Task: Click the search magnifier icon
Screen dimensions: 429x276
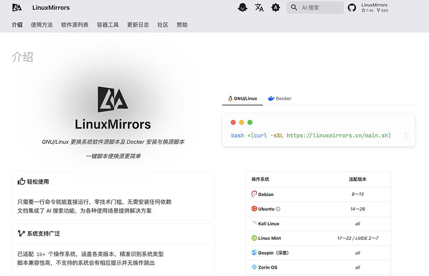Action: 294,7
